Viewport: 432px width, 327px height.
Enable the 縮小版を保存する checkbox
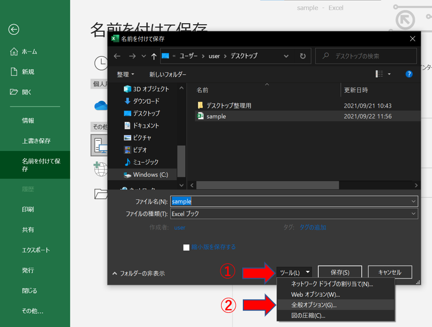pos(186,247)
